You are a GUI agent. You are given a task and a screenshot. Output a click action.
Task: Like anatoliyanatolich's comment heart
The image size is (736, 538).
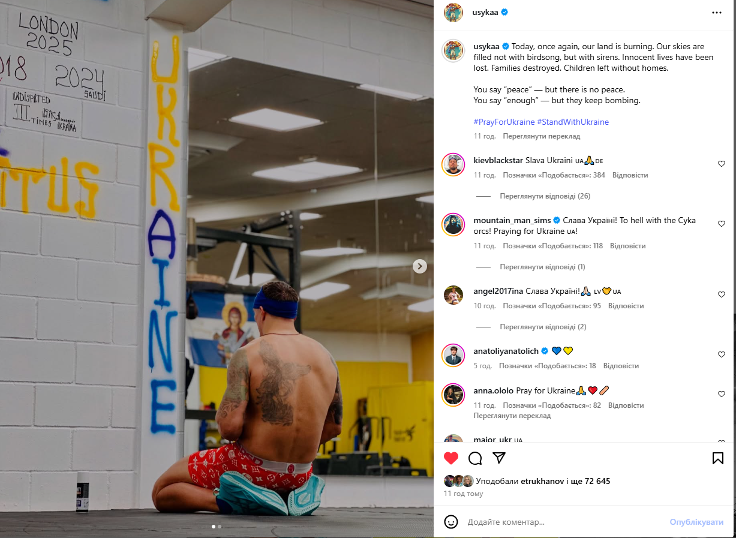pyautogui.click(x=722, y=354)
